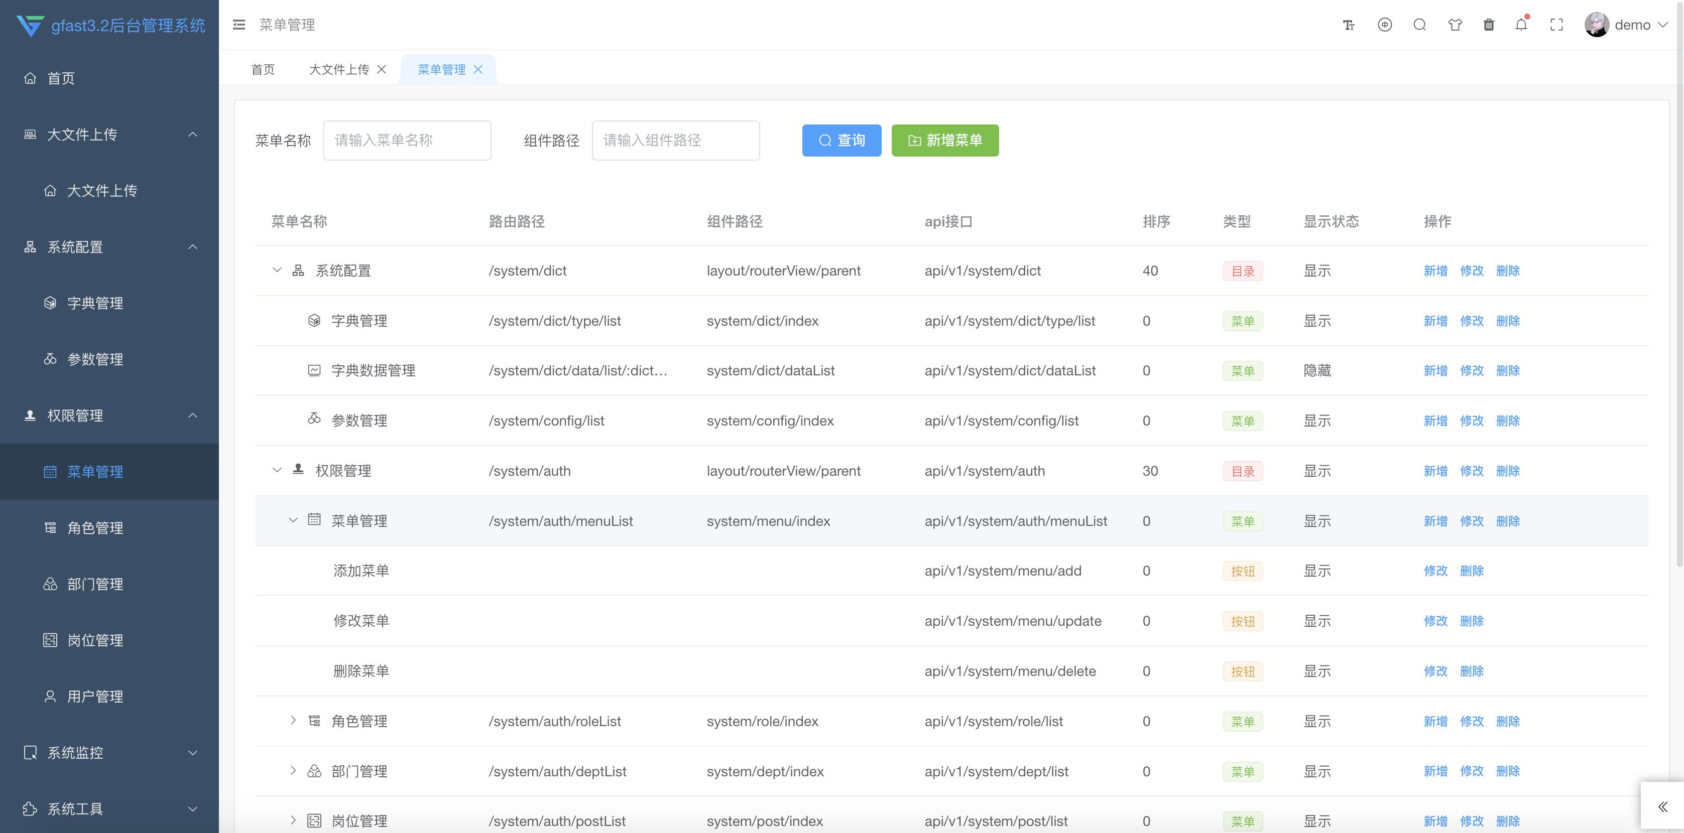The image size is (1684, 833).
Task: Enter fullscreen with the expand icon
Action: pos(1556,24)
